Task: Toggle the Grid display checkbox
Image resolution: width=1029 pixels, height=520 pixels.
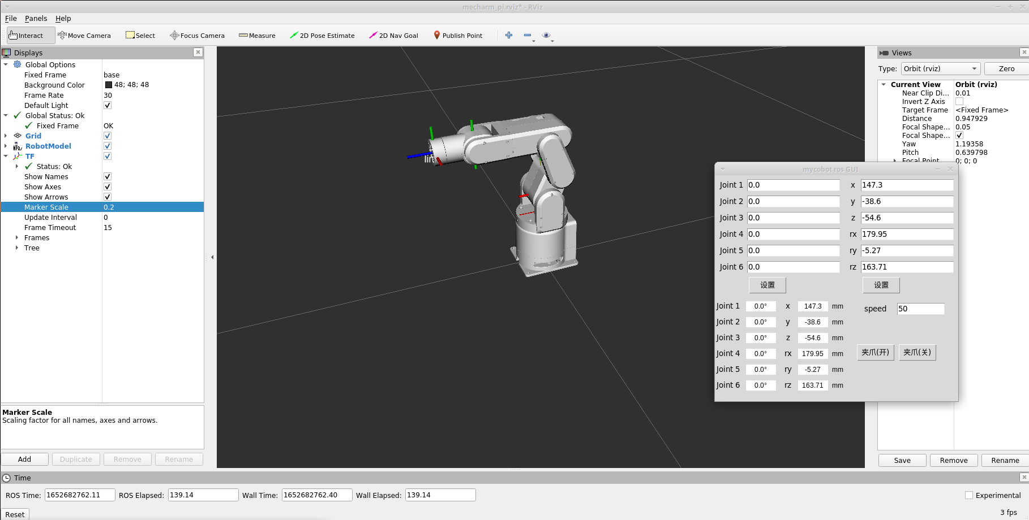Action: (x=108, y=136)
